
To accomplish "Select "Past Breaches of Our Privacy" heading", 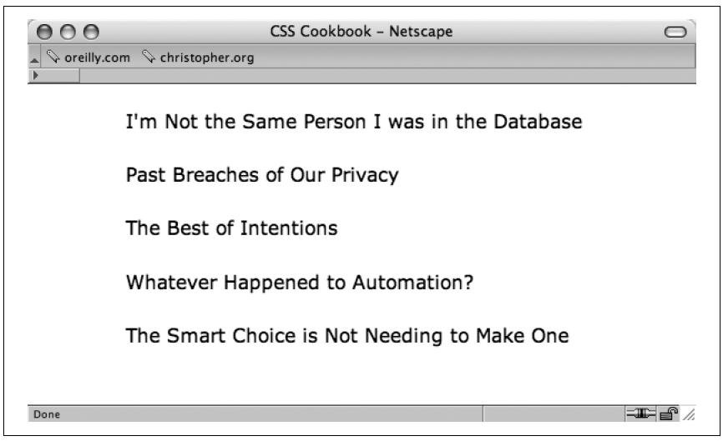I will click(262, 175).
